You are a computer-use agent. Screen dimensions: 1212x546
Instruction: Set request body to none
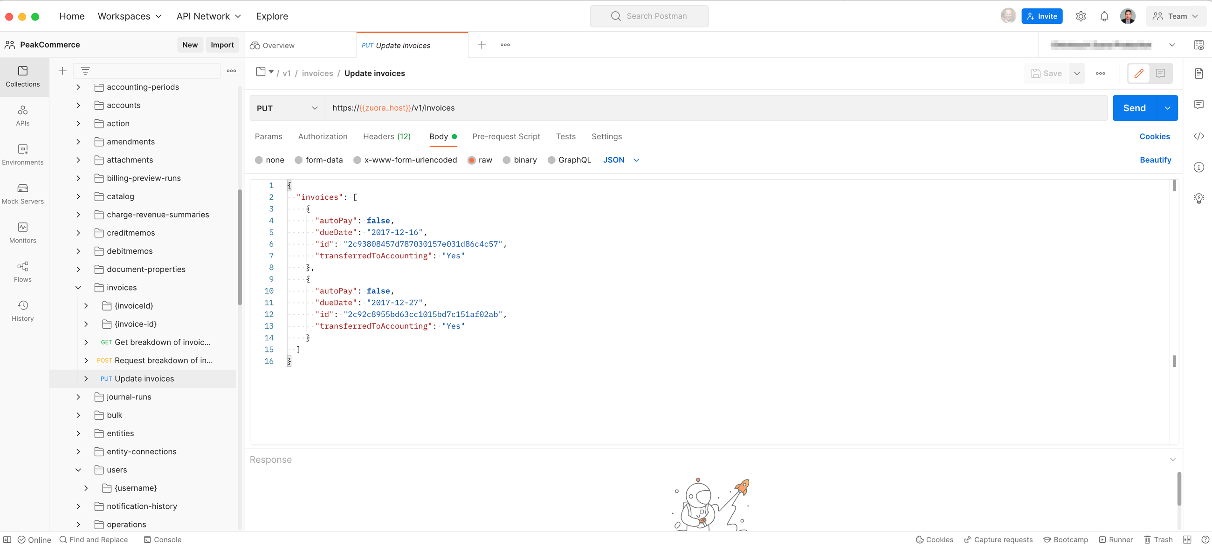coord(269,160)
